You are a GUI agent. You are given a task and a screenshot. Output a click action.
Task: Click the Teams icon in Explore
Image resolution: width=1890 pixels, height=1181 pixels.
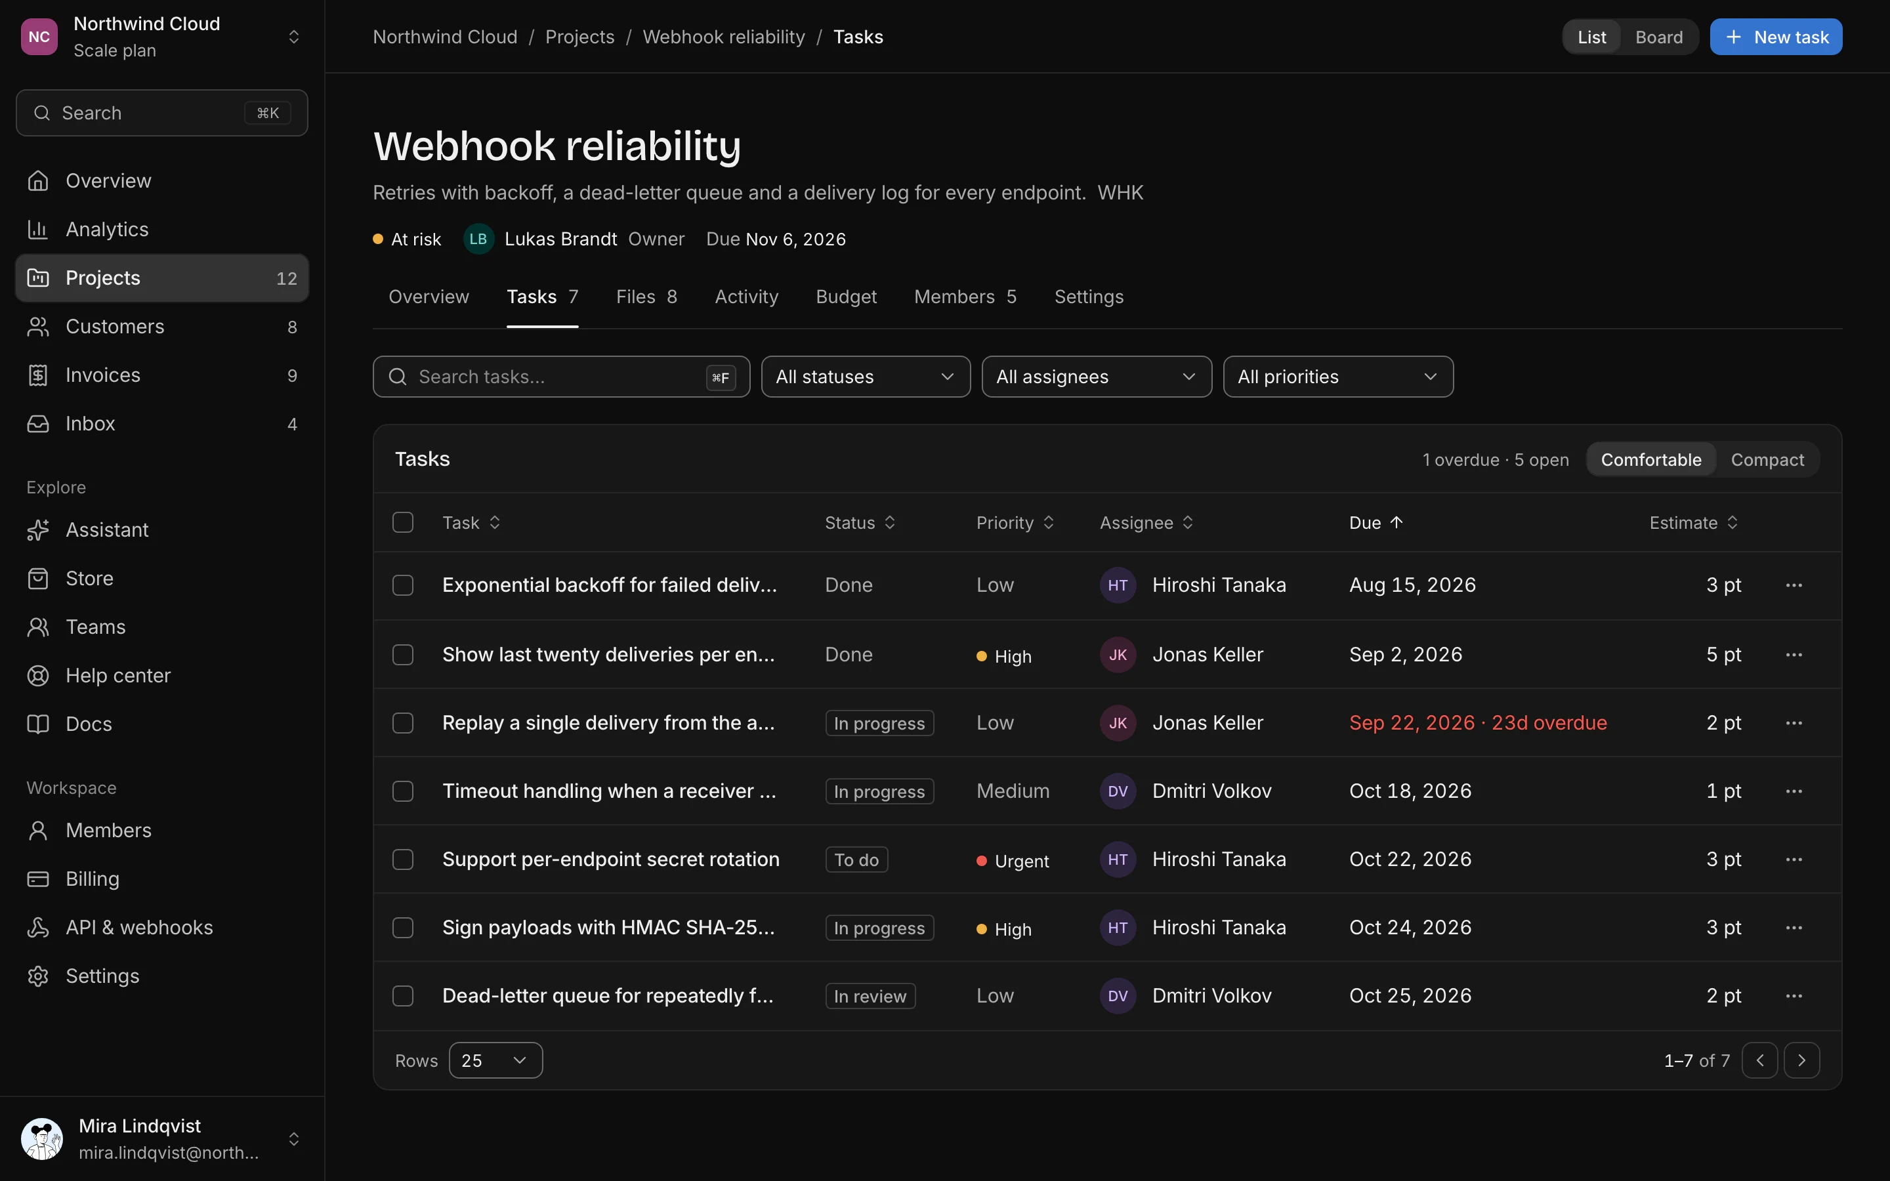(x=37, y=627)
